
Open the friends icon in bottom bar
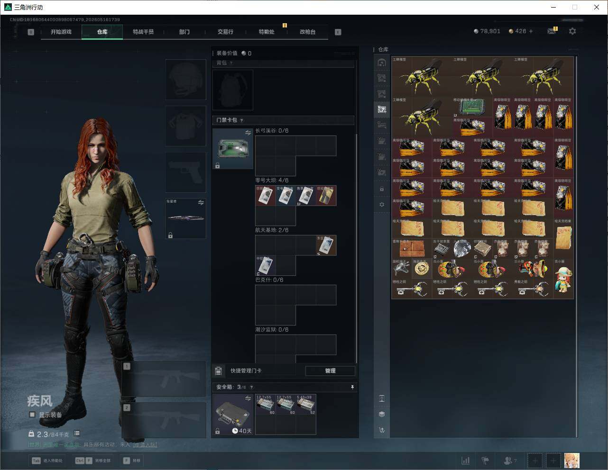tap(508, 461)
